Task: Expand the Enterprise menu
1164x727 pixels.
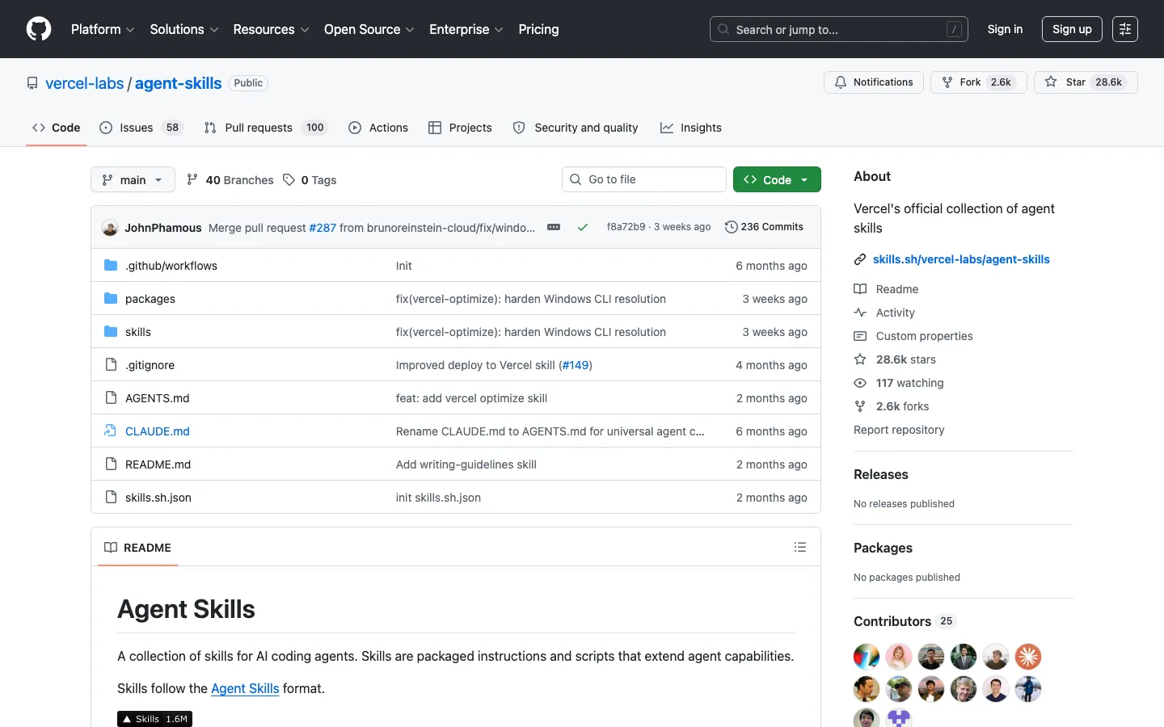Action: click(466, 29)
